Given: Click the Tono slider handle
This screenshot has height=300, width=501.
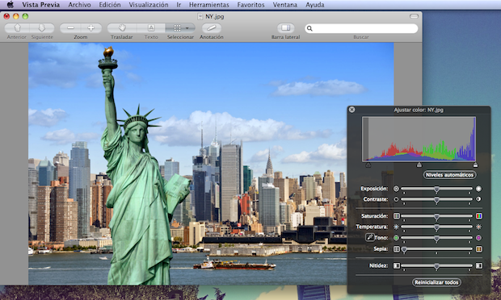Looking at the screenshot, I should click(436, 239).
